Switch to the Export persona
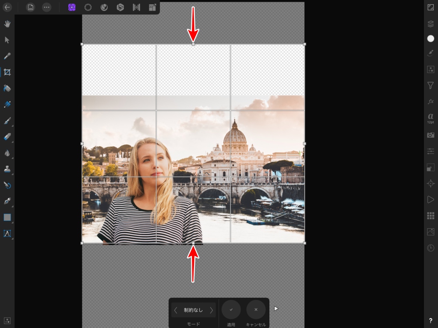The width and height of the screenshot is (438, 328). click(x=152, y=7)
